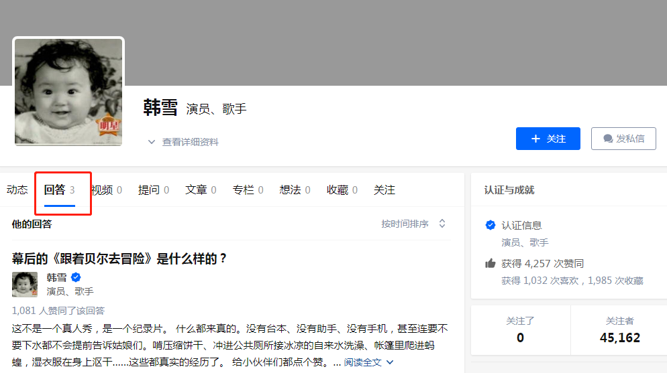667x373 pixels.
Task: Open the 按时间排序 sort dropdown
Action: click(413, 224)
